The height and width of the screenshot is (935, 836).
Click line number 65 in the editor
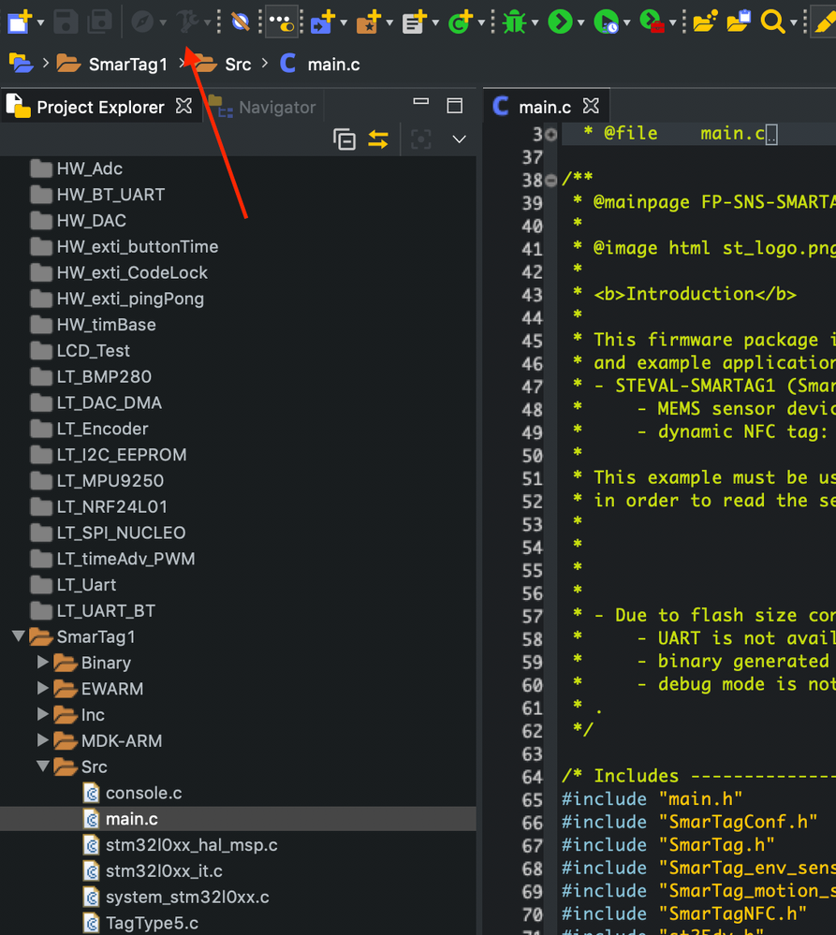point(533,799)
